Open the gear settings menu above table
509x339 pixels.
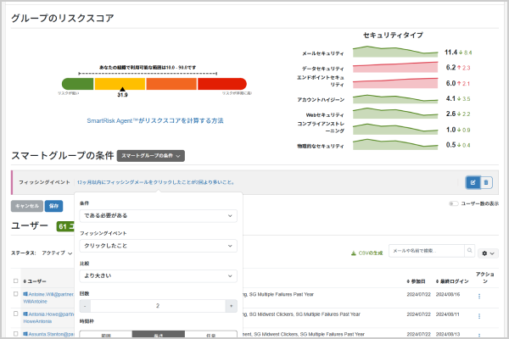487,253
